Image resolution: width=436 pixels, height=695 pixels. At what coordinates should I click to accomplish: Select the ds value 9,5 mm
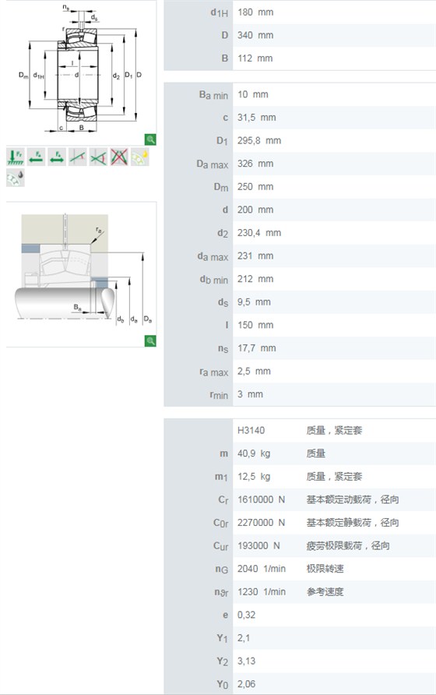254,302
